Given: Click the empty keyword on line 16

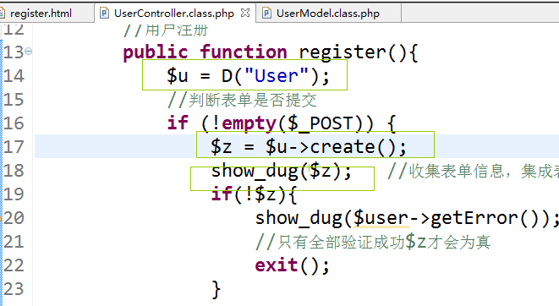Looking at the screenshot, I should coord(249,123).
